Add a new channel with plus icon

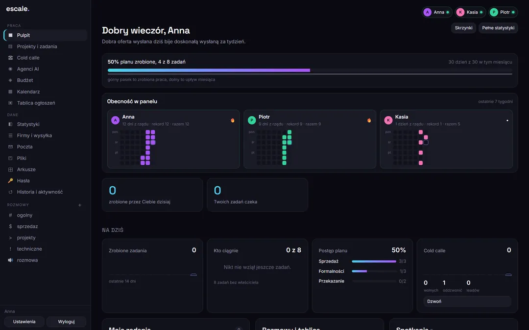[x=80, y=205]
